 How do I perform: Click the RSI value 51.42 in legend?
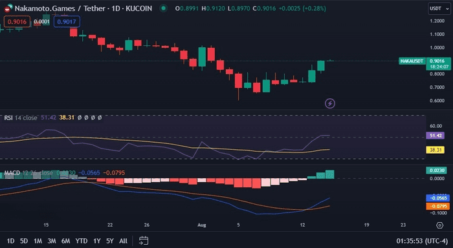(49, 118)
